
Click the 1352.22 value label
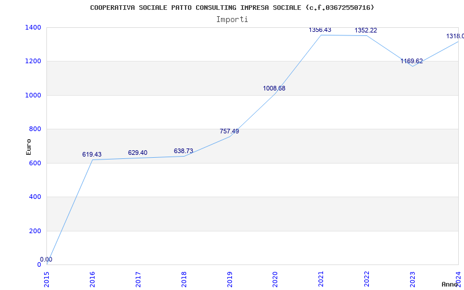[x=366, y=31]
